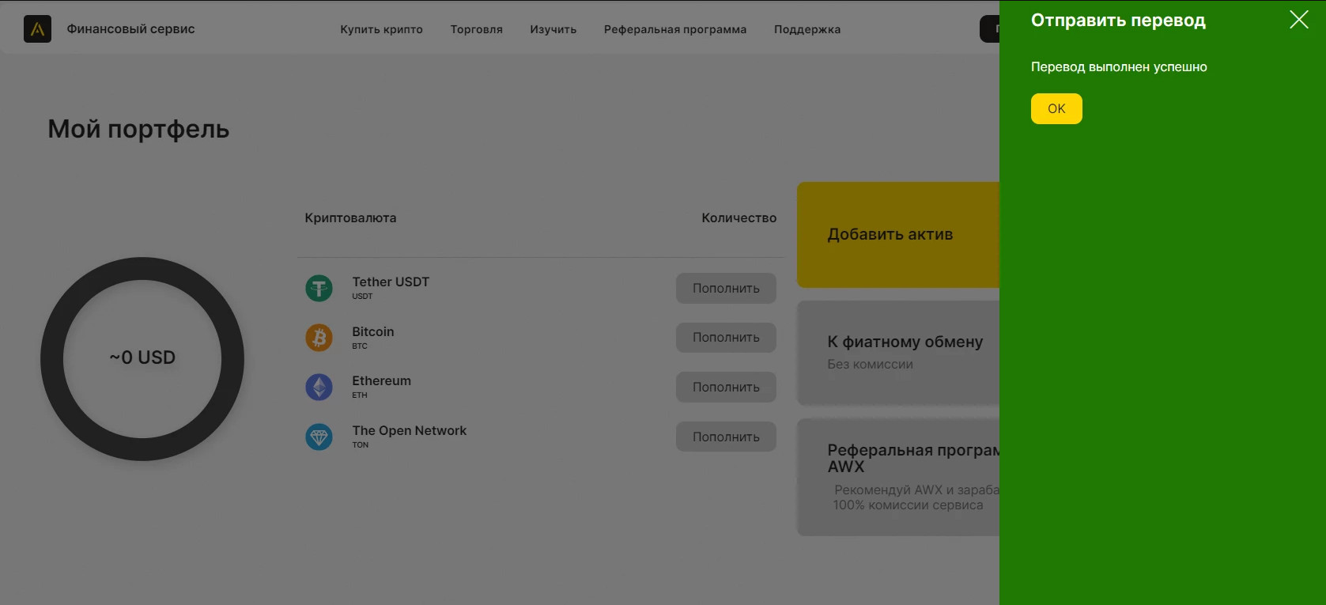Click the TON diamond icon
The height and width of the screenshot is (605, 1326).
tap(319, 437)
